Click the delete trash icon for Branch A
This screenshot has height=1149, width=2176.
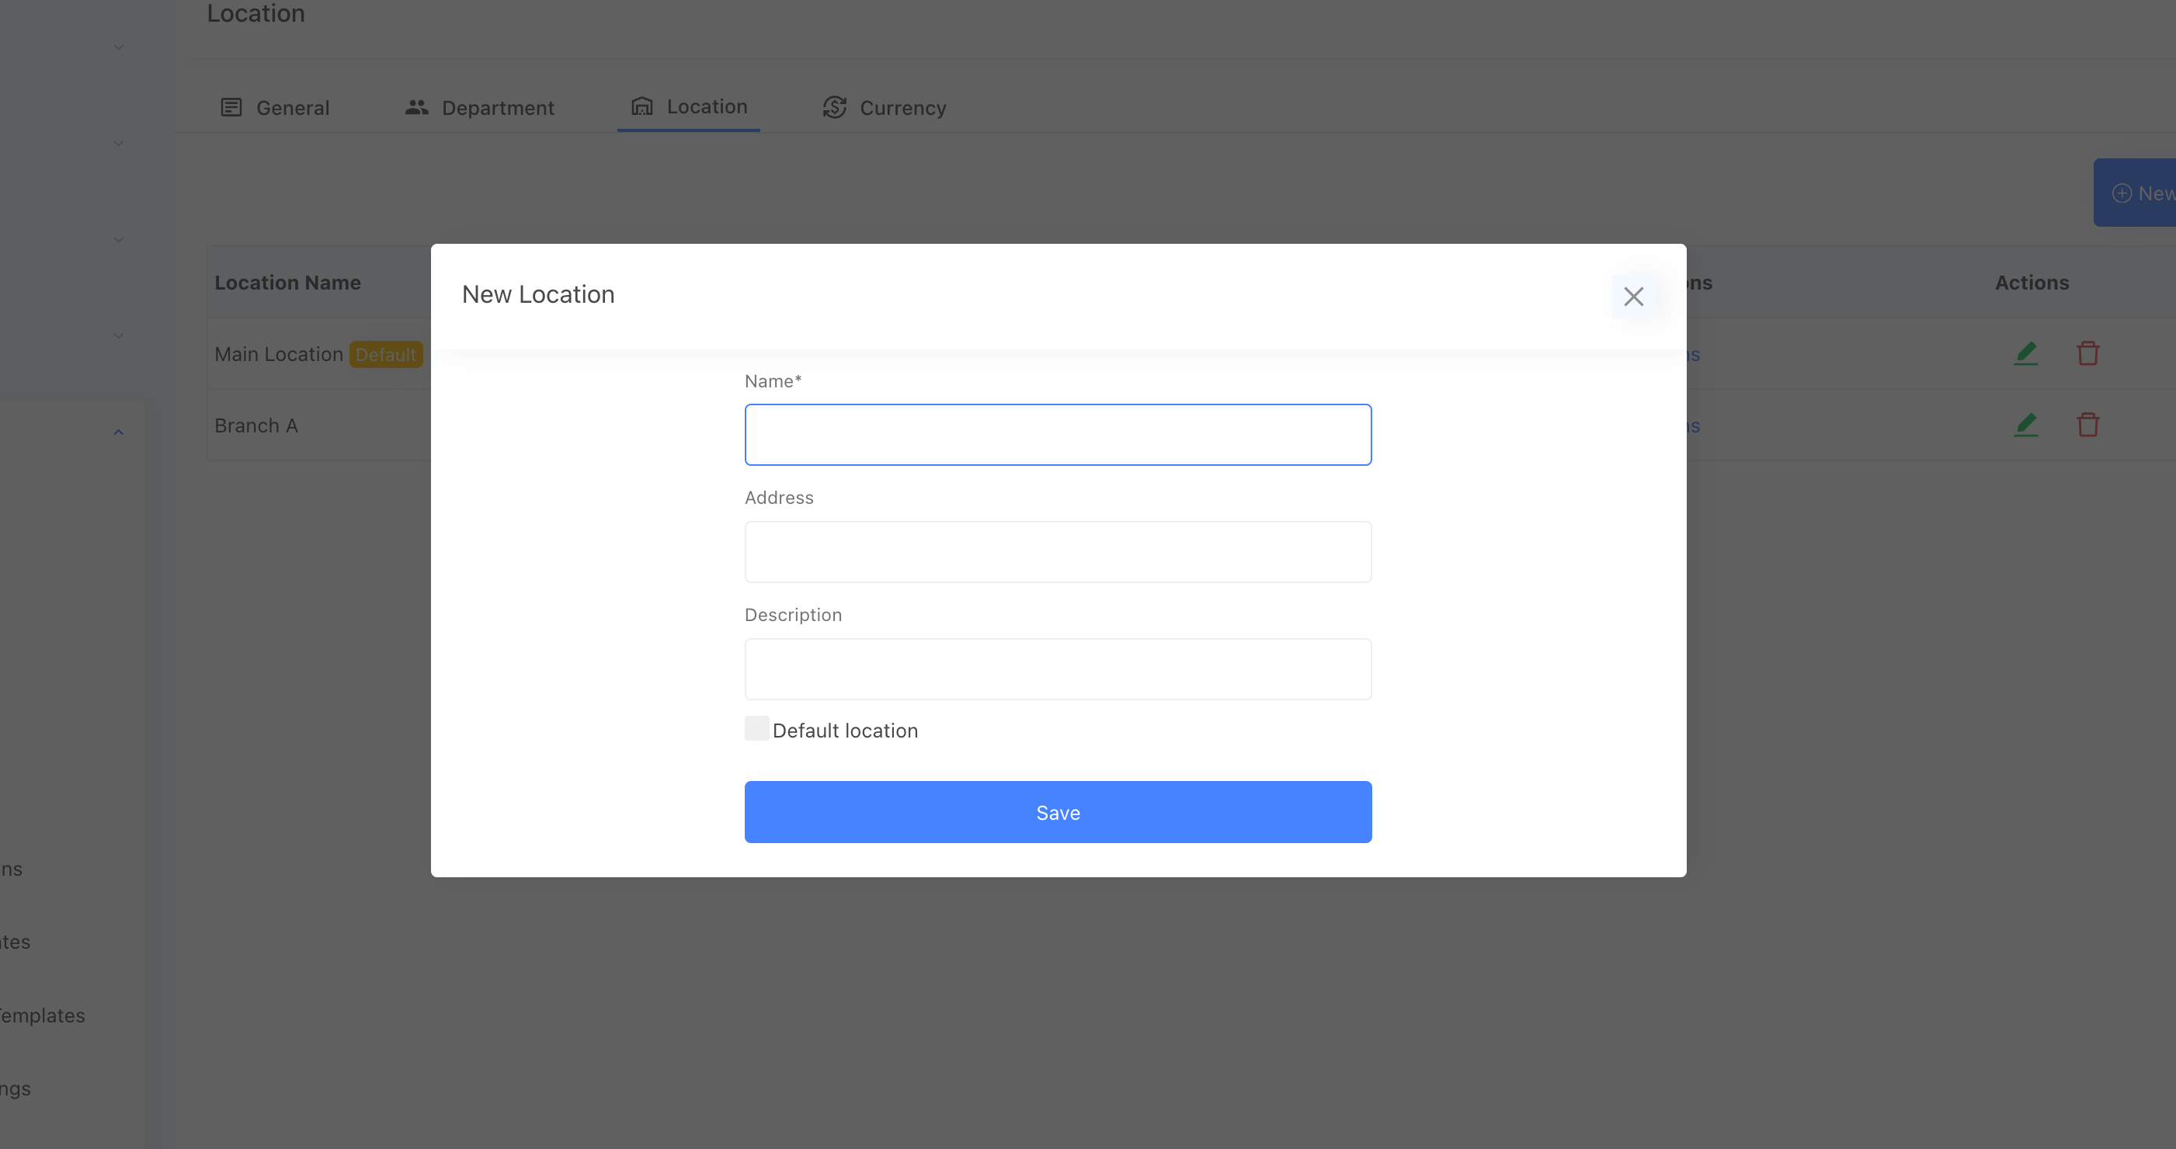2087,425
